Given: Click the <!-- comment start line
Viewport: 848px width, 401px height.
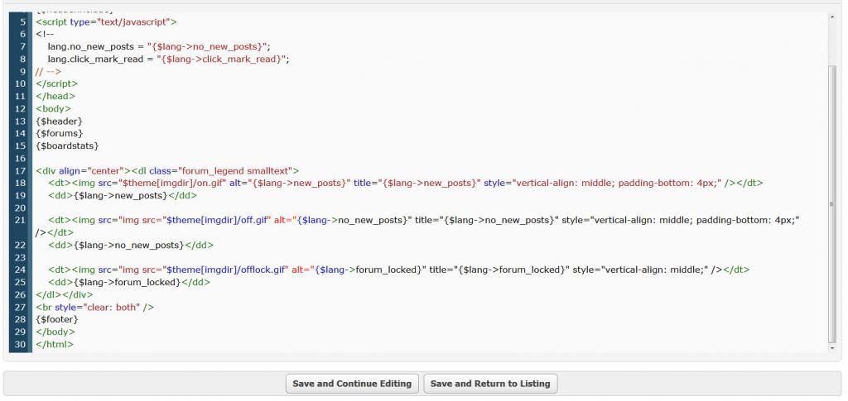Looking at the screenshot, I should click(x=45, y=35).
